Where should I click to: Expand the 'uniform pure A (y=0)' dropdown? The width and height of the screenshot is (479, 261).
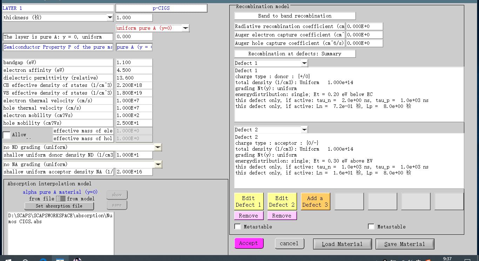pyautogui.click(x=185, y=28)
